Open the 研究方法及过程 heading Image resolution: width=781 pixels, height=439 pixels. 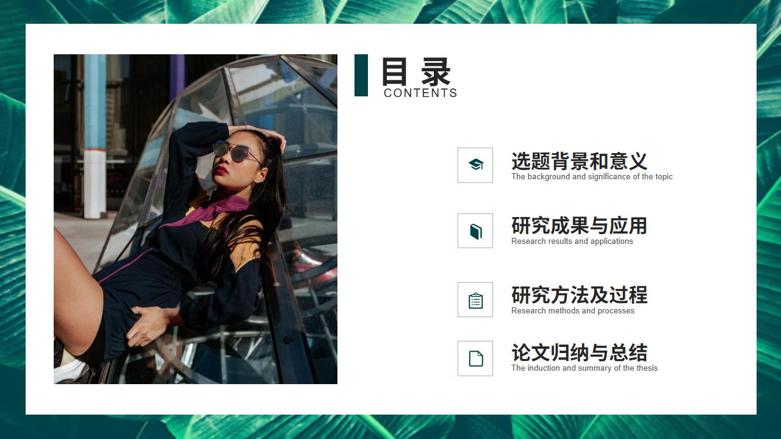pos(579,296)
